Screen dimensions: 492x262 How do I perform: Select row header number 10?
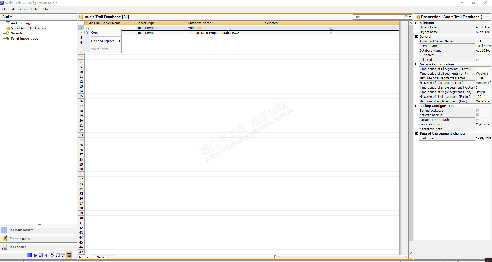(81, 72)
